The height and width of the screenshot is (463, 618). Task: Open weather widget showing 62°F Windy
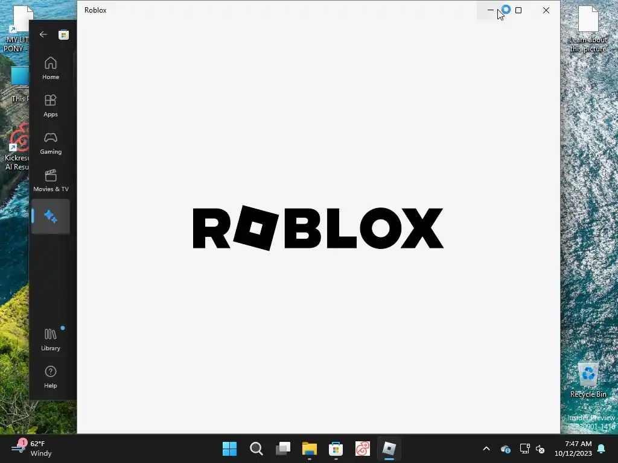[x=31, y=449]
